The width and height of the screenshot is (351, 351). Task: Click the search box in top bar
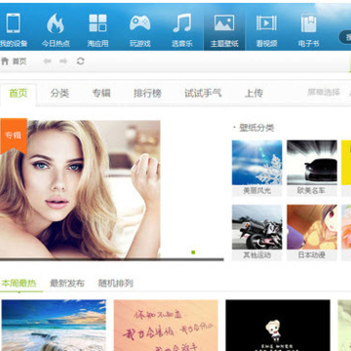[x=345, y=37]
